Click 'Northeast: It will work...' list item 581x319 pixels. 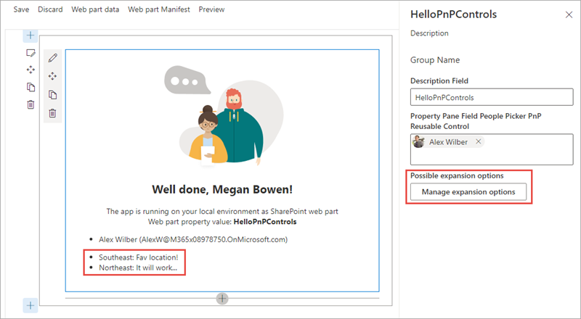(138, 268)
